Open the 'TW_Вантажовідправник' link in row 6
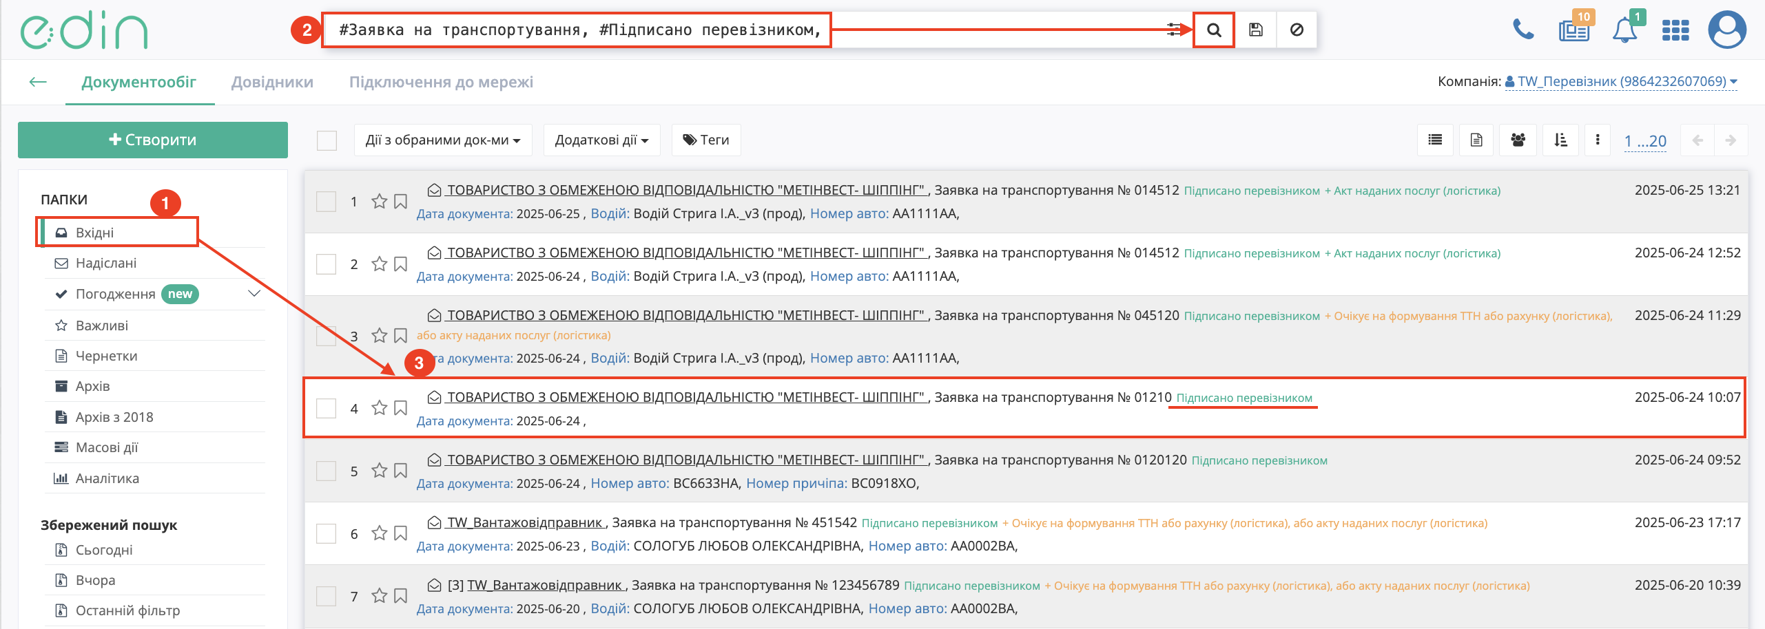The width and height of the screenshot is (1765, 629). tap(526, 523)
